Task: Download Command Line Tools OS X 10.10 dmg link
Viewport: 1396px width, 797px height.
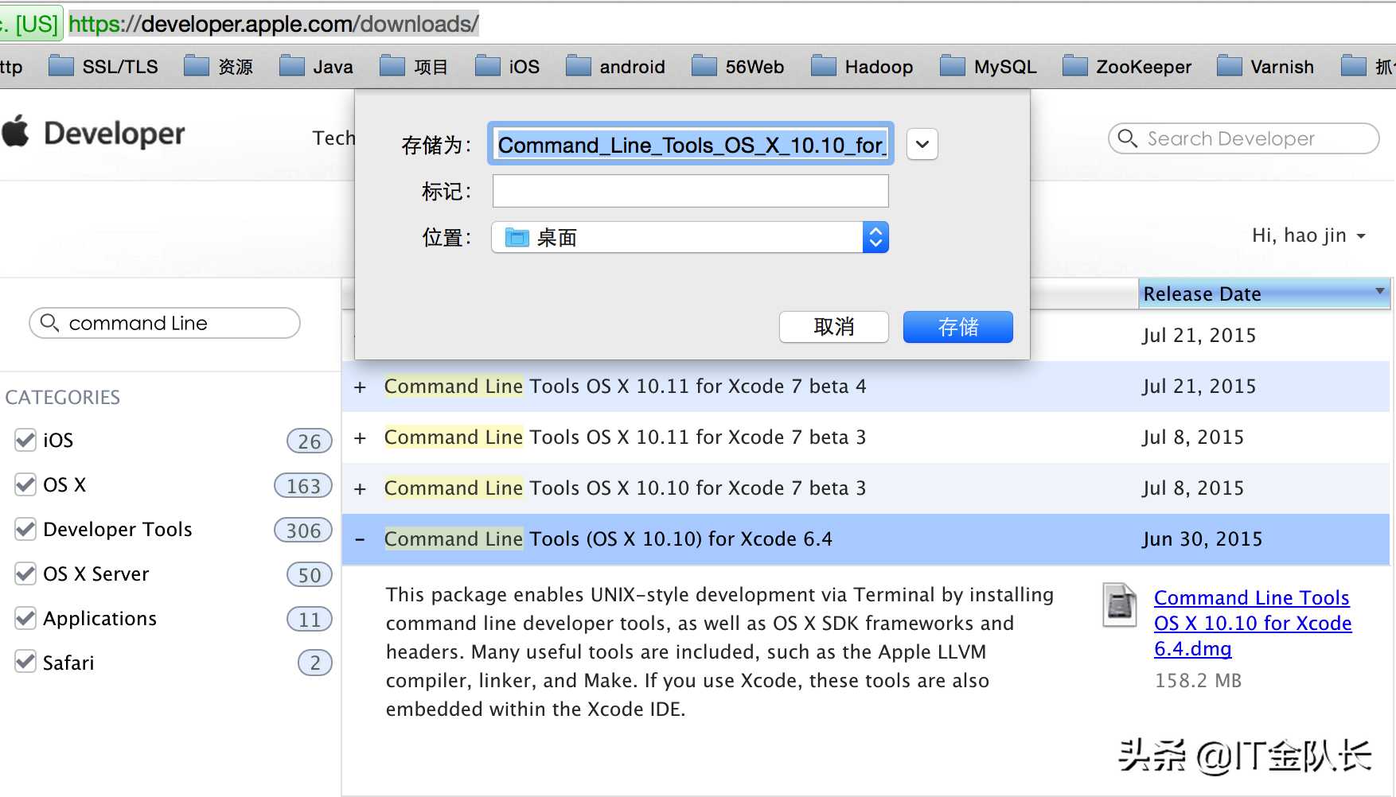Action: (x=1253, y=623)
